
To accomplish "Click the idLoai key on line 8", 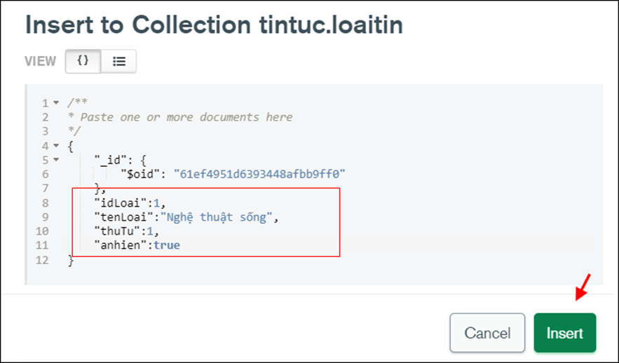I will point(121,203).
